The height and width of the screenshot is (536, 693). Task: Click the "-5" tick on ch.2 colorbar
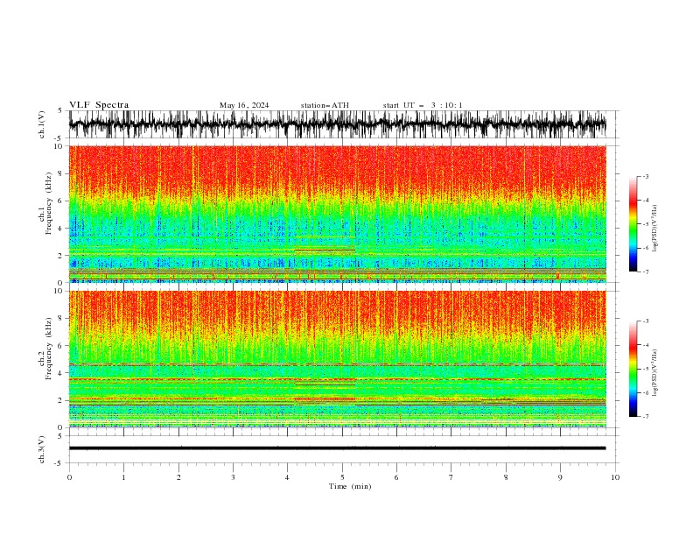click(x=645, y=369)
